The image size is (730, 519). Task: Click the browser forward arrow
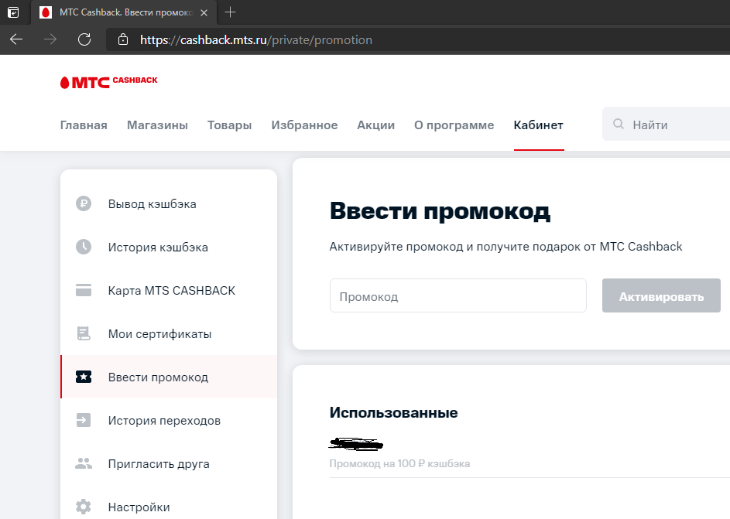50,39
